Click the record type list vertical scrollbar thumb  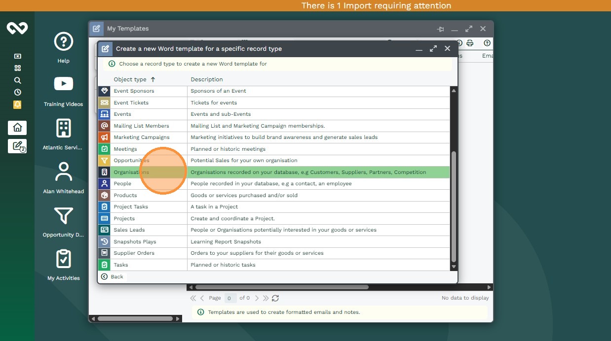(454, 206)
